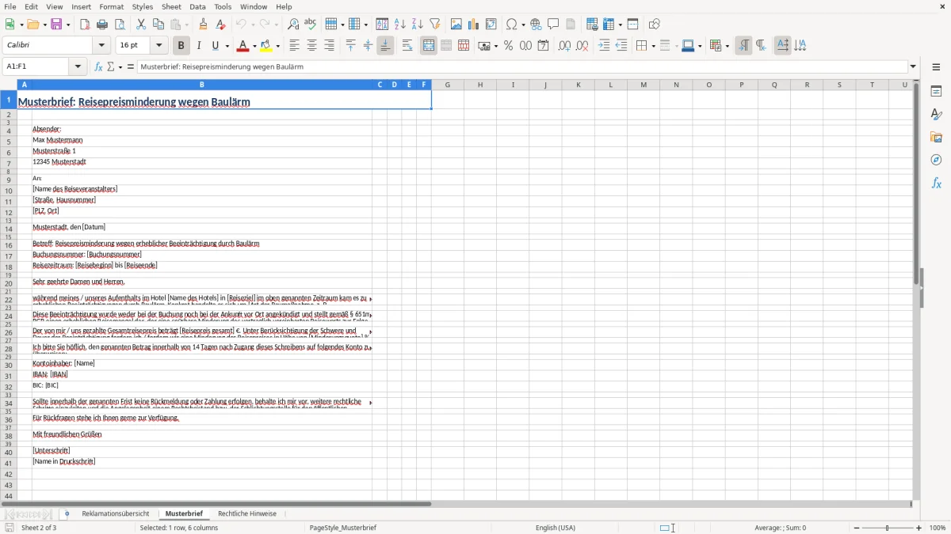Open the Data menu
The image size is (951, 534).
tap(197, 6)
